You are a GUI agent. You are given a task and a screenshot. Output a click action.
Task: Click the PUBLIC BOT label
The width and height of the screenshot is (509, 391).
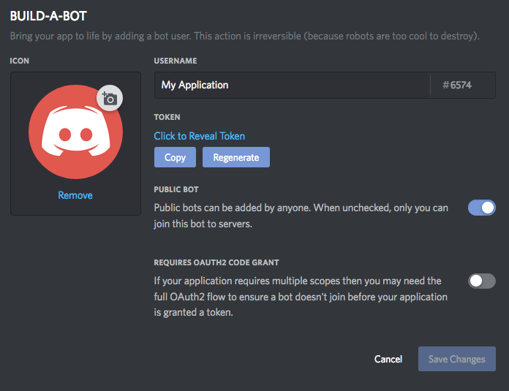click(176, 189)
